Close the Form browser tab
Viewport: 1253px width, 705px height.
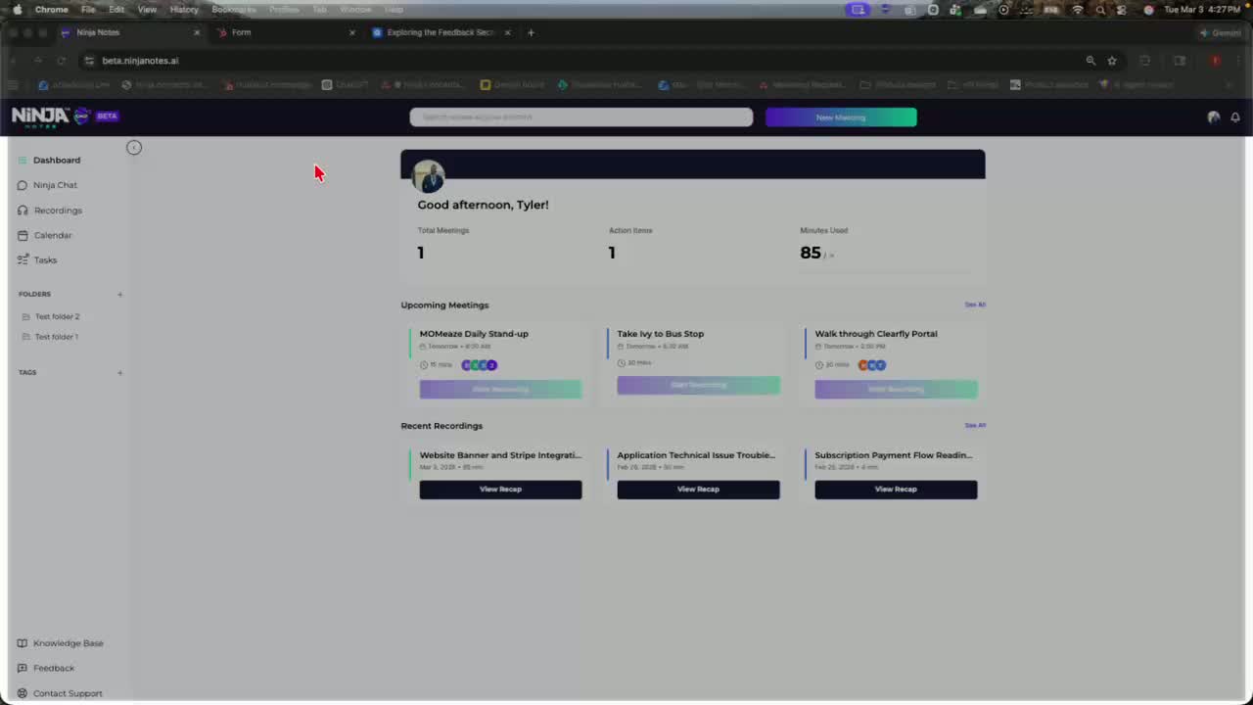352,32
